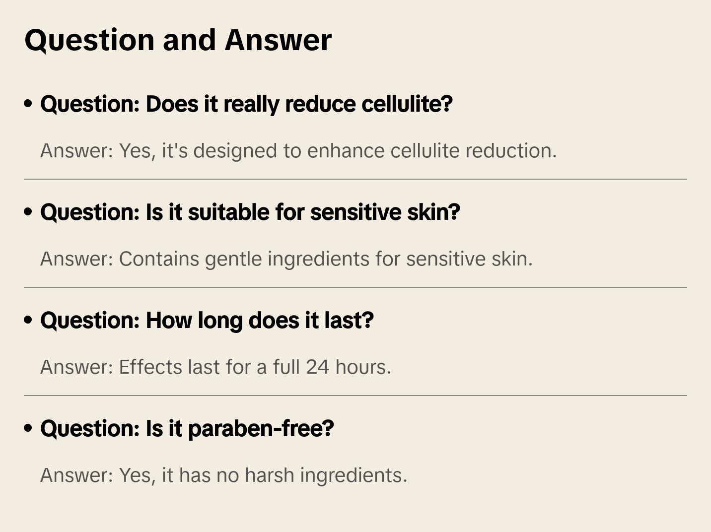Click the divider below the 24 hours answer
The height and width of the screenshot is (532, 711).
point(355,396)
